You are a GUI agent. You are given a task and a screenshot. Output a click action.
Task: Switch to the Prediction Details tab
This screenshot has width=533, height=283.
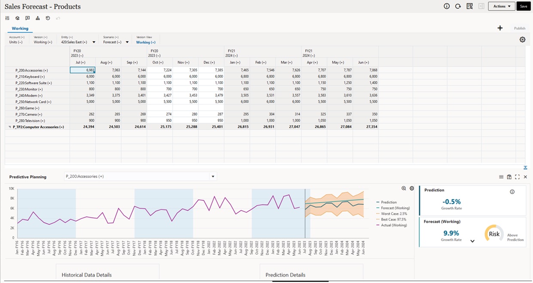[285, 275]
